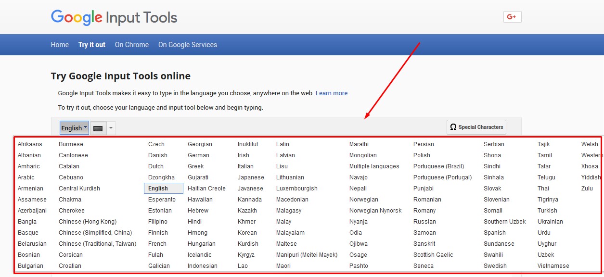
Task: Pick Haitian Creole option
Action: pos(206,189)
